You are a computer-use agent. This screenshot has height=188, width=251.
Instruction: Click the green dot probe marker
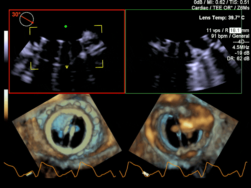click(66, 26)
